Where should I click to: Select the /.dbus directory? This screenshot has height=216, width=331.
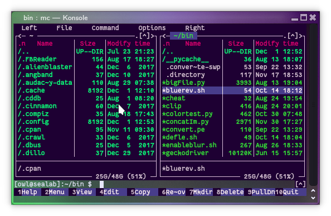coord(86,145)
